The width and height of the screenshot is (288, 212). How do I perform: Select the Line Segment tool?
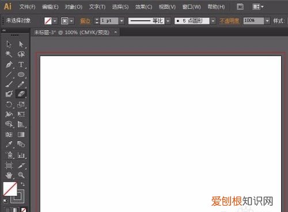pos(9,75)
